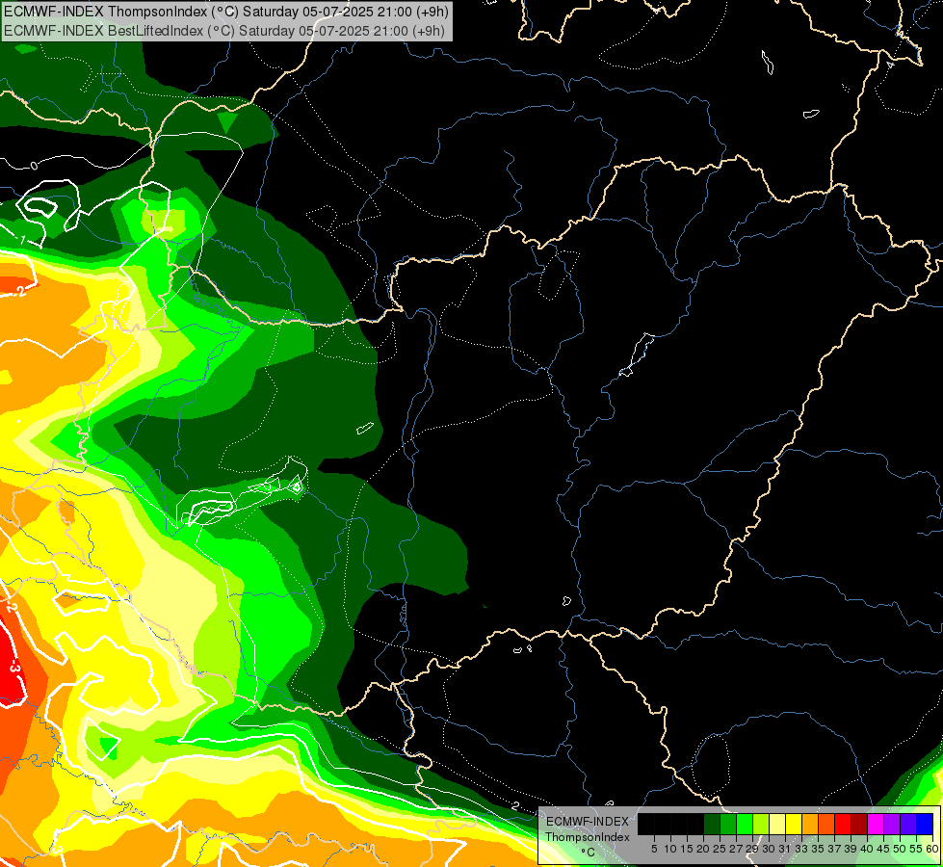Click the red 37-39 legend swatch

[x=843, y=824]
